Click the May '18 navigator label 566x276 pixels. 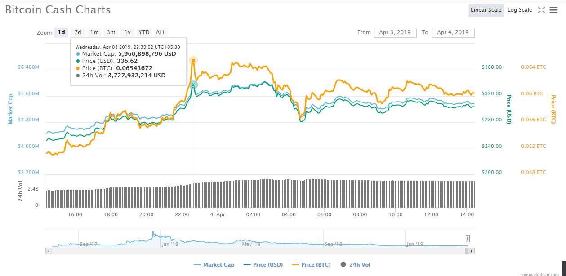(251, 244)
